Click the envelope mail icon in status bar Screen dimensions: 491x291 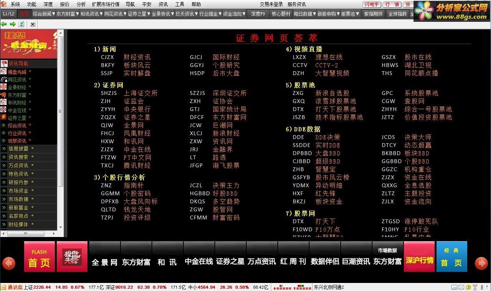click(x=461, y=287)
